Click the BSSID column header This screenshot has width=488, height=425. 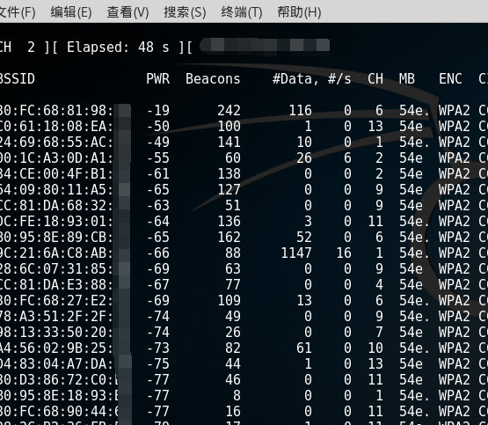point(17,79)
